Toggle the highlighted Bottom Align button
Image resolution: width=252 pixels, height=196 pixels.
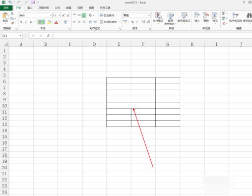coord(84,15)
